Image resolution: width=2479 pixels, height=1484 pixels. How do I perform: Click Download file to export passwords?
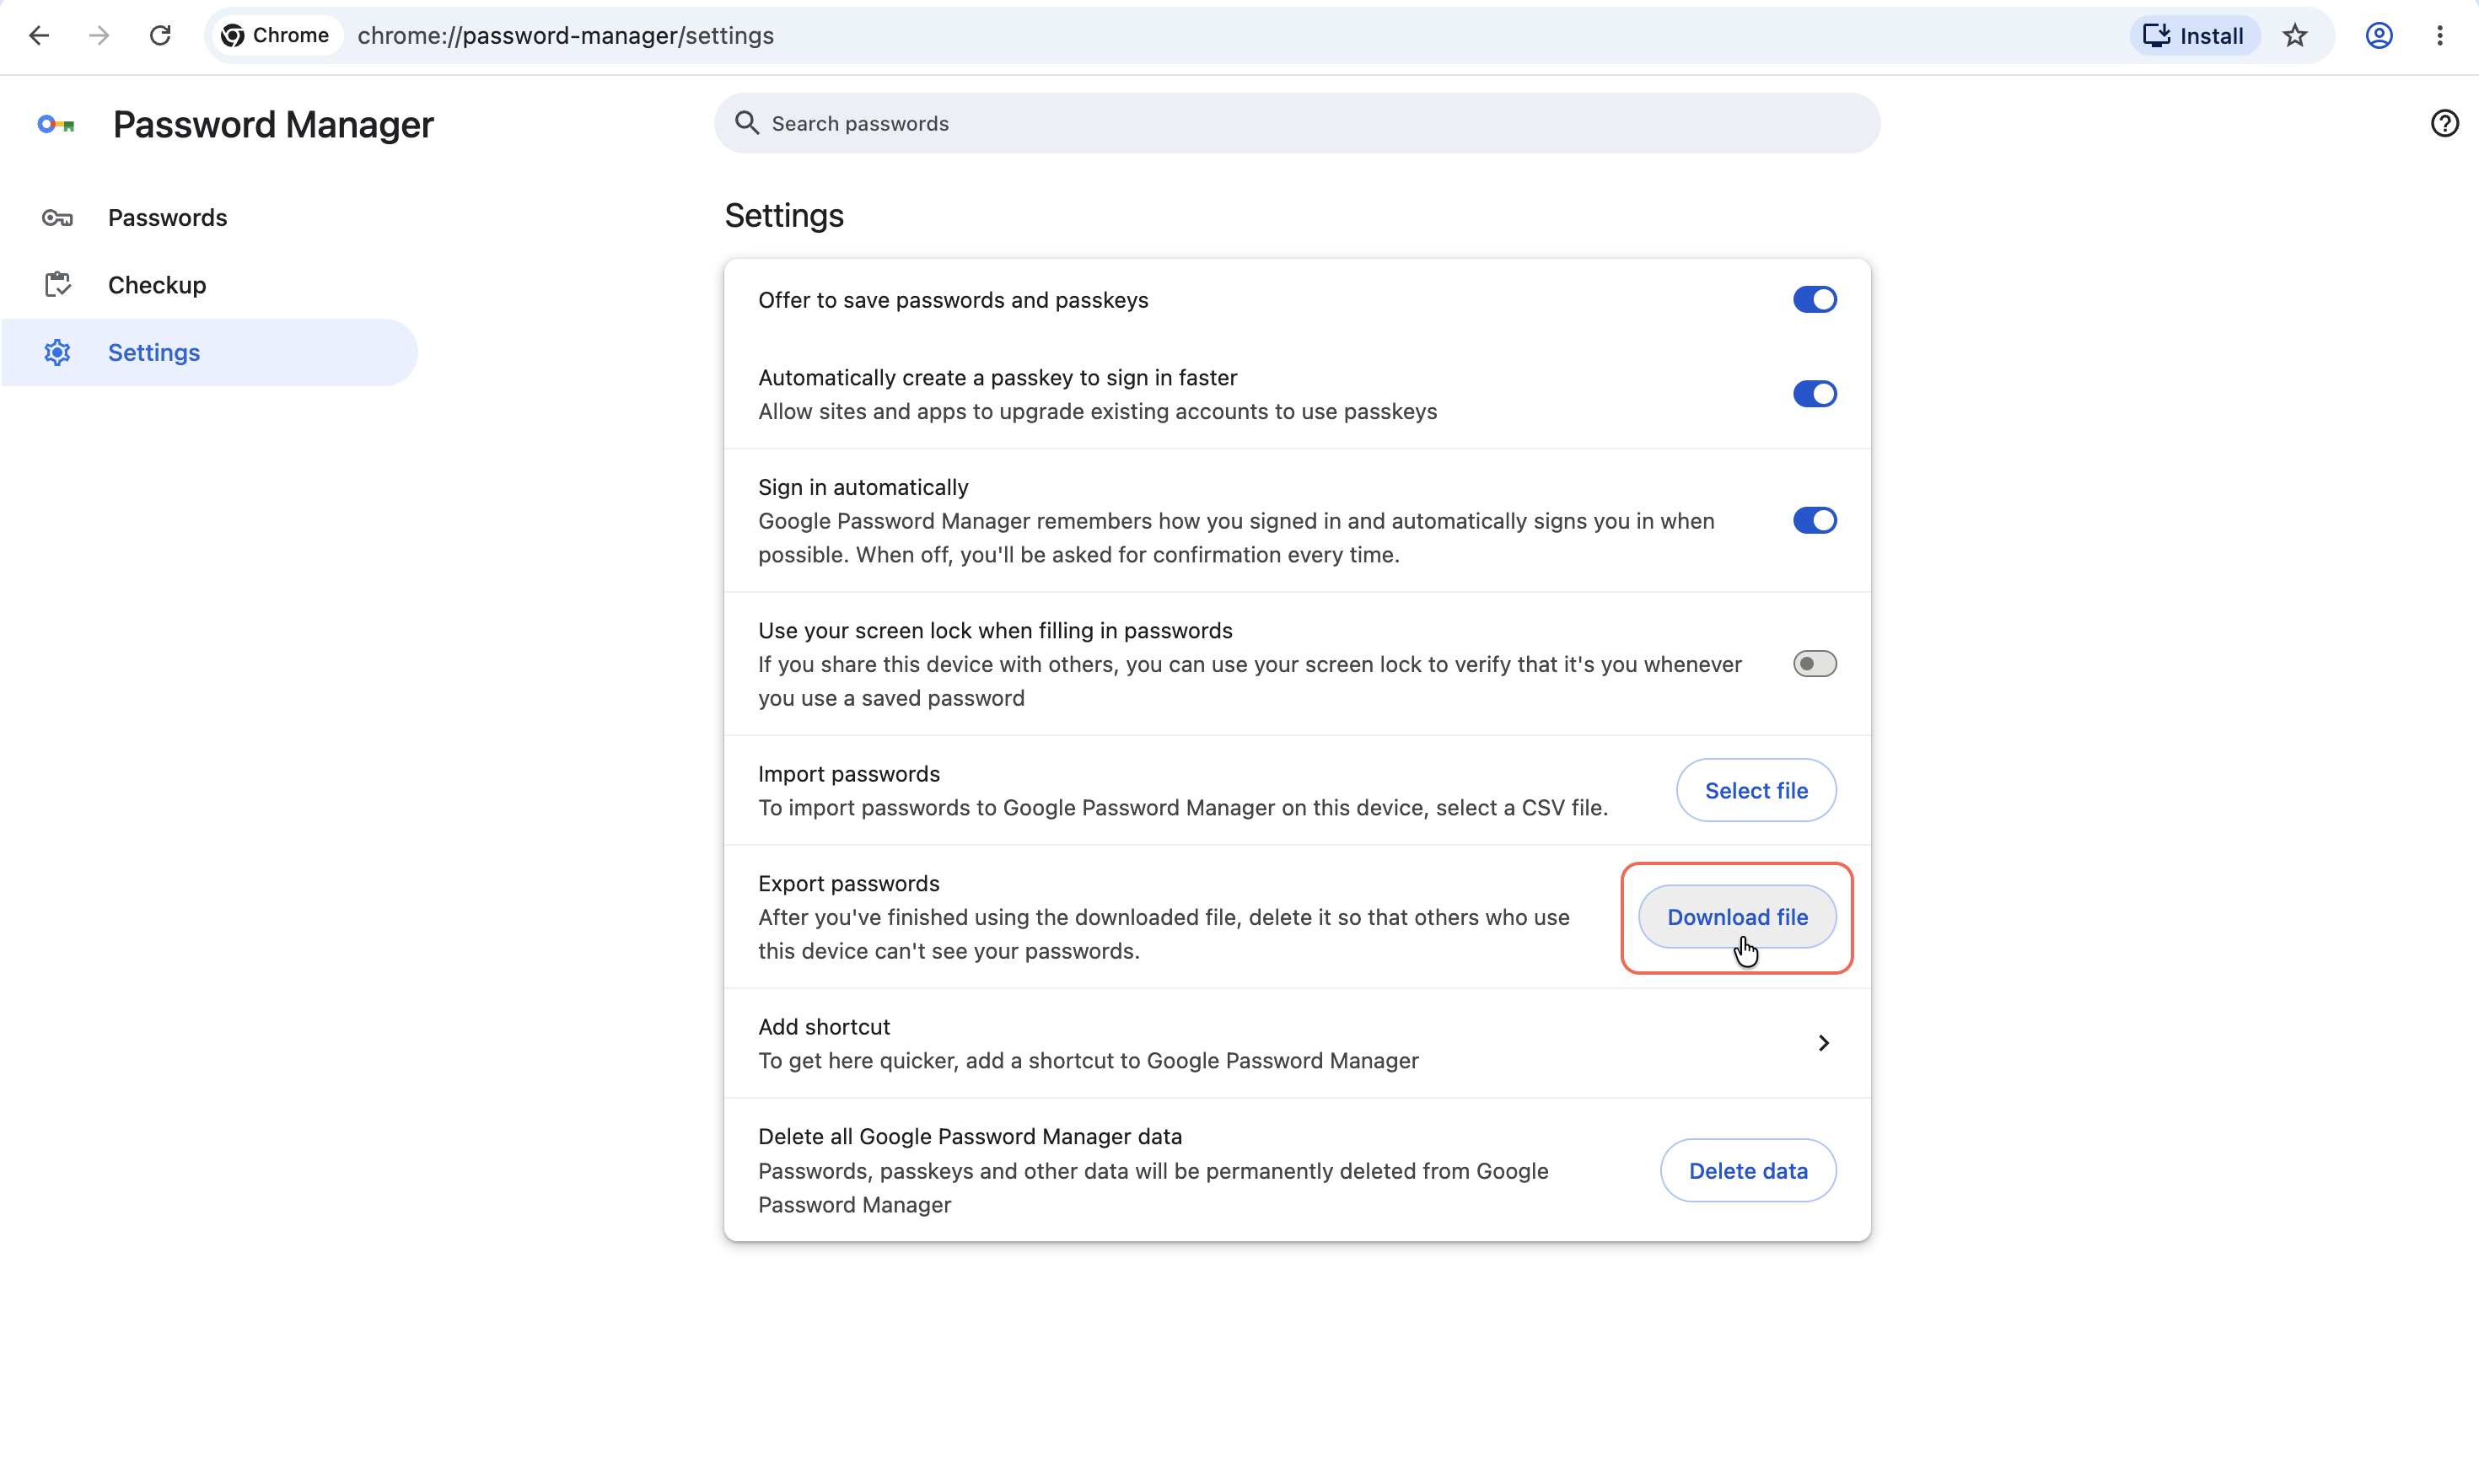1737,917
